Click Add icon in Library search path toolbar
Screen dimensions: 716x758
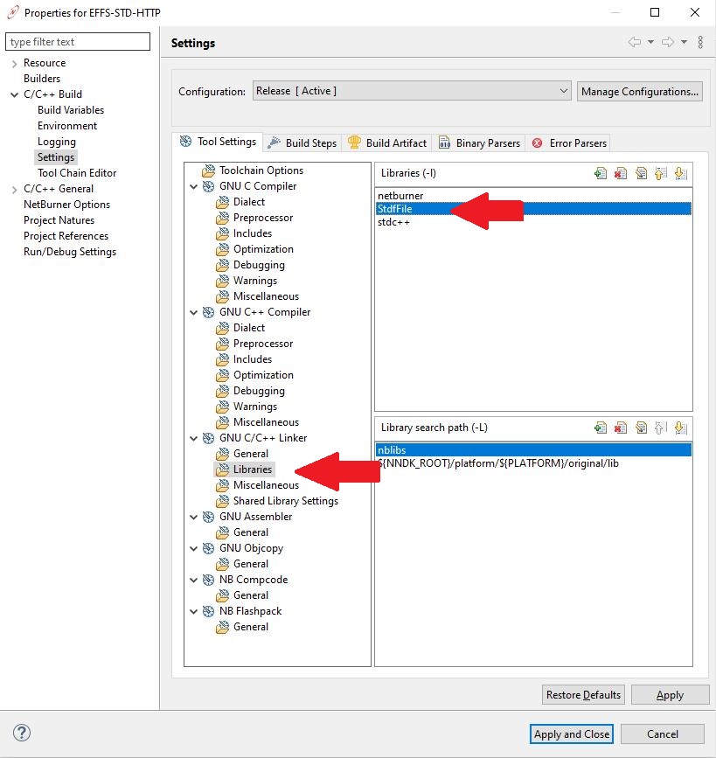pos(601,428)
